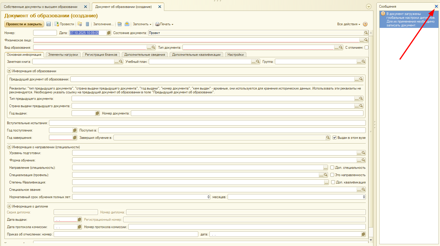Screen dimensions: 440x246
Task: Open the Дополнительные квалификации tab
Action: (x=196, y=55)
